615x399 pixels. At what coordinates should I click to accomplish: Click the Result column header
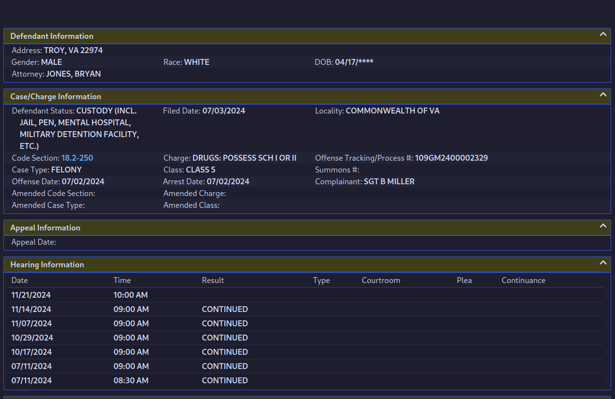pyautogui.click(x=213, y=280)
